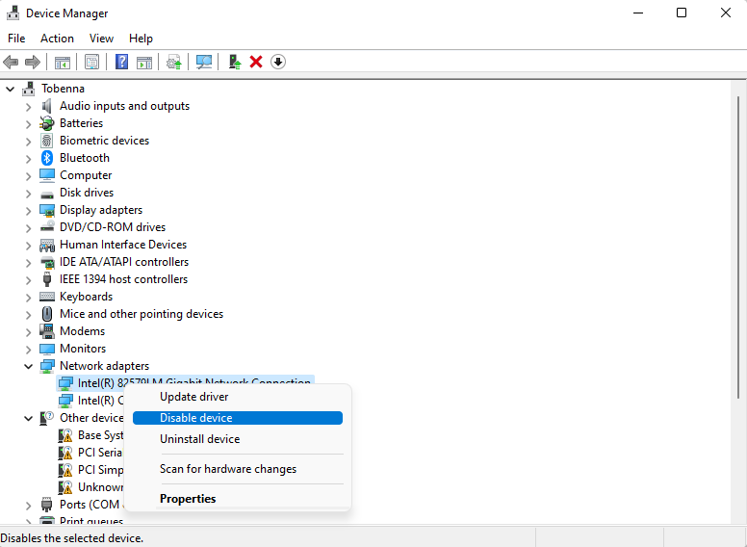This screenshot has width=747, height=547.
Task: Click the gear update settings toolbar icon
Action: click(x=174, y=62)
